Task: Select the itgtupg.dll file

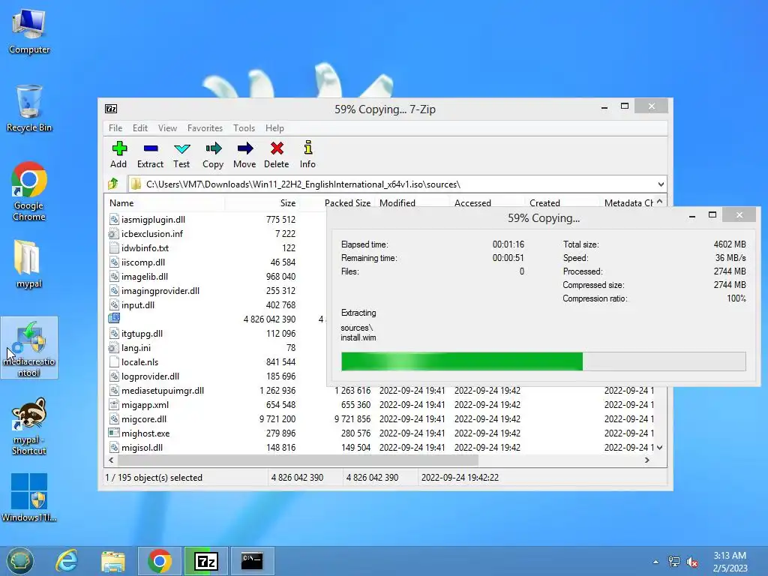Action: (142, 333)
